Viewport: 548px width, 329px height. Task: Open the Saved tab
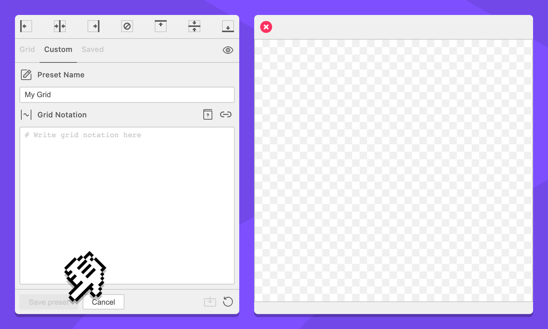(93, 50)
